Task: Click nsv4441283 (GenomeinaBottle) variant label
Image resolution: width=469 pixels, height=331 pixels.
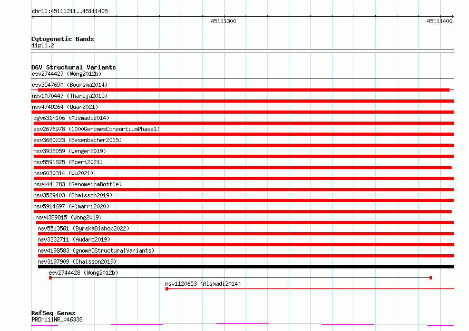Action: pyautogui.click(x=77, y=184)
